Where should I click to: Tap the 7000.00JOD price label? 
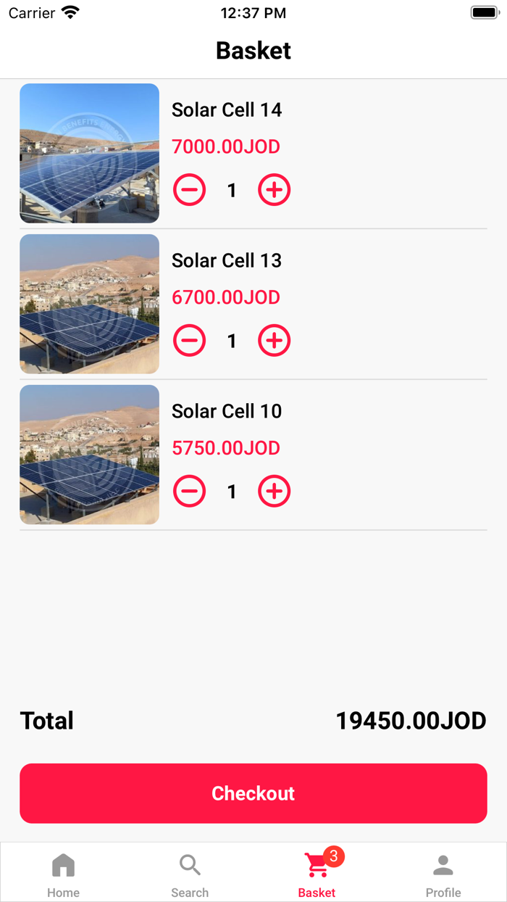[226, 147]
